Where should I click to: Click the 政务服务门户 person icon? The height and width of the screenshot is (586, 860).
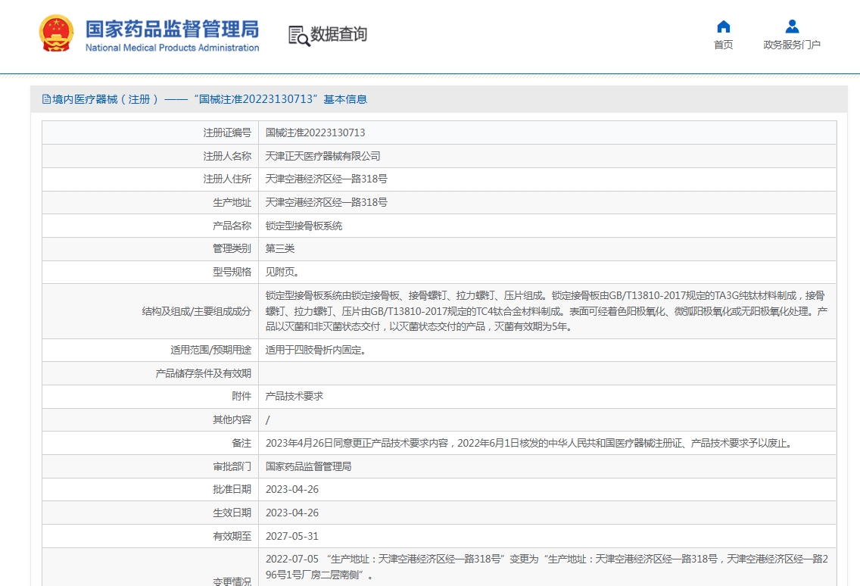coord(792,26)
